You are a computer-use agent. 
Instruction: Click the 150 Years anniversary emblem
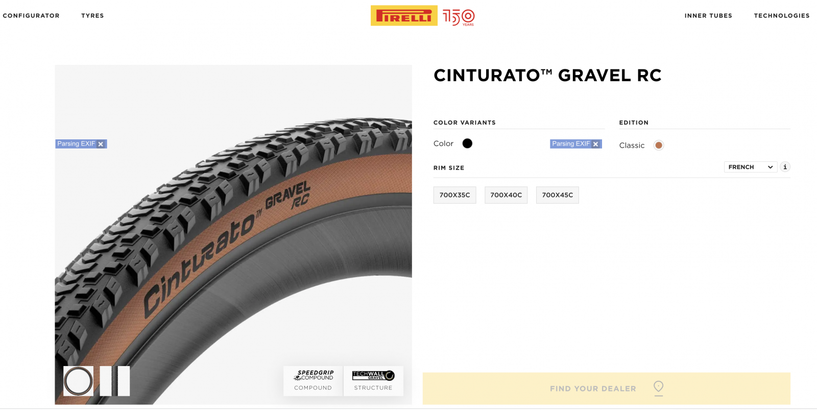coord(459,17)
